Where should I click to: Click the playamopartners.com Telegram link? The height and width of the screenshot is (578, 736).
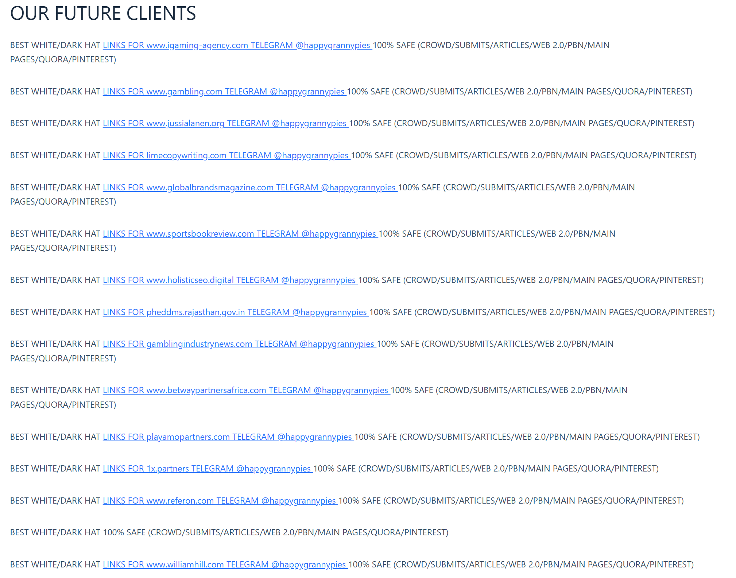click(228, 437)
